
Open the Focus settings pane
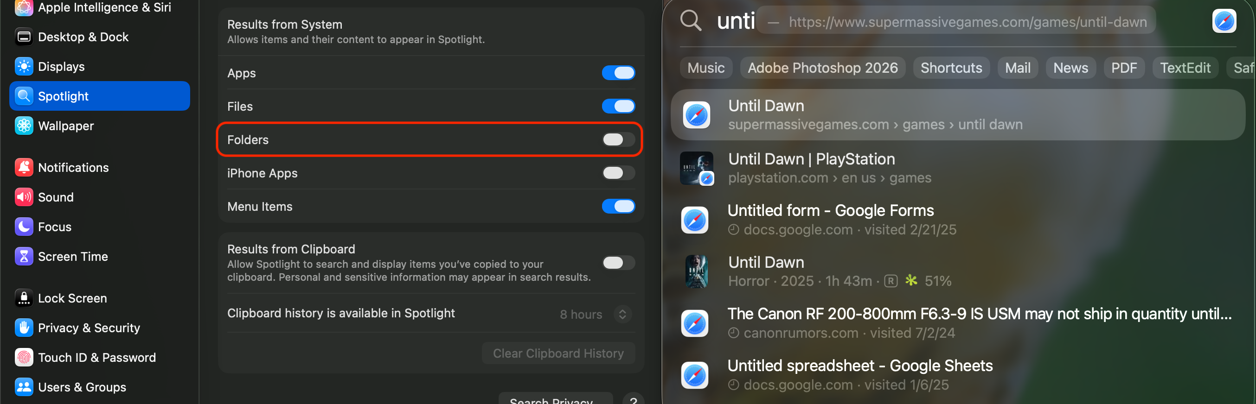[x=99, y=227]
